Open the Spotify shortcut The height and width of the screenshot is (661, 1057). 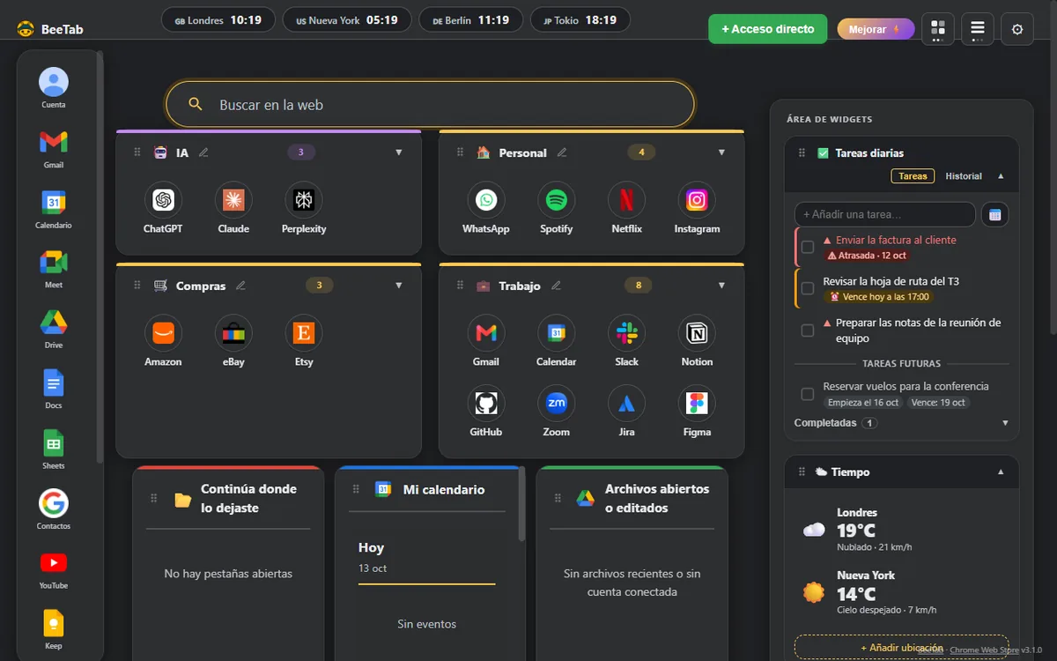(556, 201)
